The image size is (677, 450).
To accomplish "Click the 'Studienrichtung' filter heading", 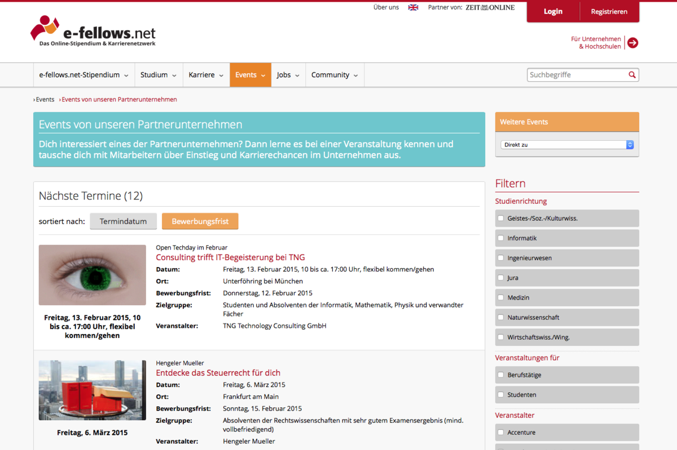I will pos(521,201).
